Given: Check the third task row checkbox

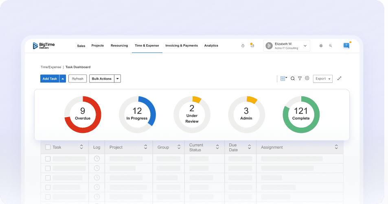Looking at the screenshot, I should pos(48,178).
